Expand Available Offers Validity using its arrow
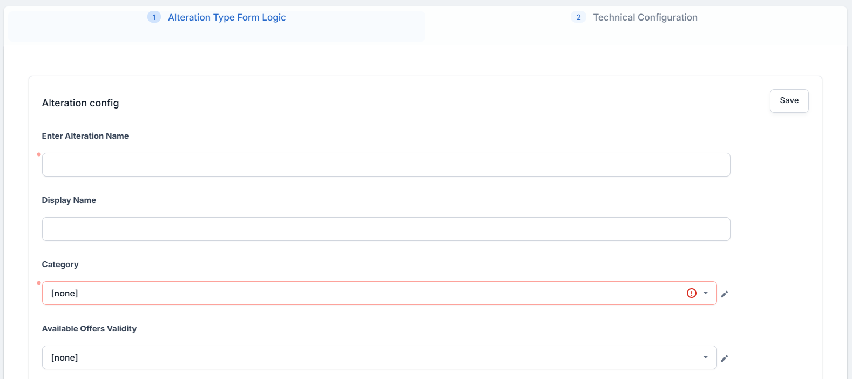 705,357
